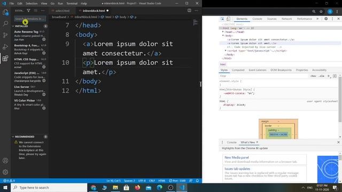The height and width of the screenshot is (192, 342).
Task: Open Microsoft Edge from the taskbar
Action: [160, 187]
